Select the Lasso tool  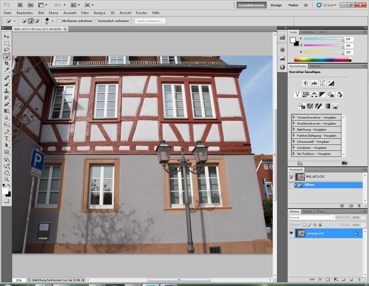pos(7,50)
